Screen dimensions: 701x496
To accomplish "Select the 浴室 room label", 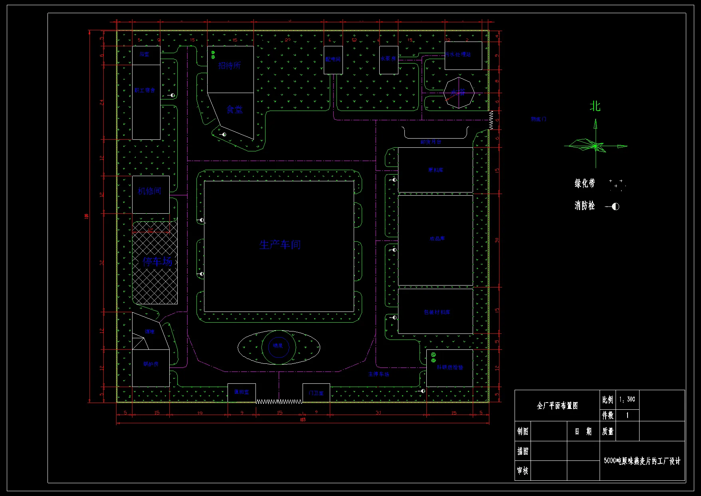I will (145, 54).
